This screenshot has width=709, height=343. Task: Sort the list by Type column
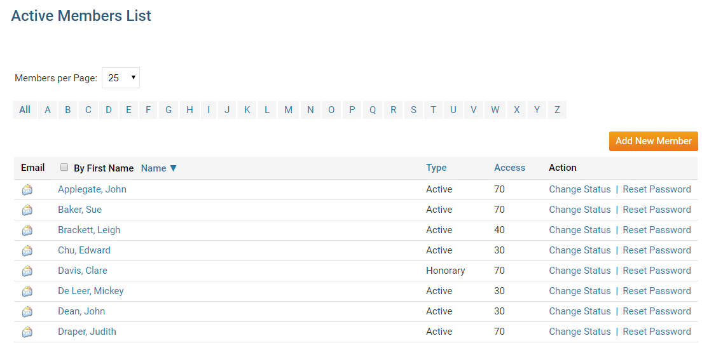point(436,168)
